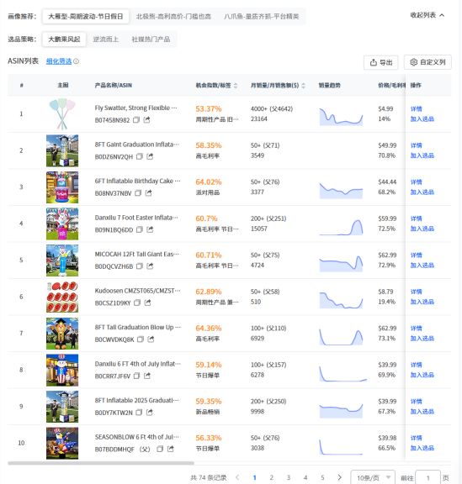Image resolution: width=462 pixels, height=484 pixels.
Task: Open 详情 for Danxilu 7 Foot Easter row
Action: [x=416, y=218]
